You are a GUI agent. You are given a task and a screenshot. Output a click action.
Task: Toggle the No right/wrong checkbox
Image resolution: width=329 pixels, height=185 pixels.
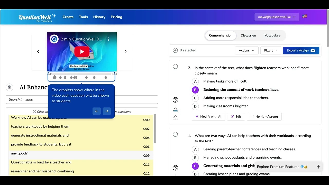pyautogui.click(x=252, y=117)
